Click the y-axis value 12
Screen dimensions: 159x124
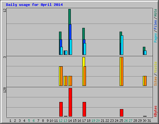[5, 10]
